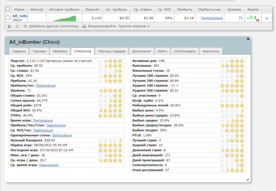
Task: Click the star rating for 'Очки достижений'
Action: click(232, 170)
